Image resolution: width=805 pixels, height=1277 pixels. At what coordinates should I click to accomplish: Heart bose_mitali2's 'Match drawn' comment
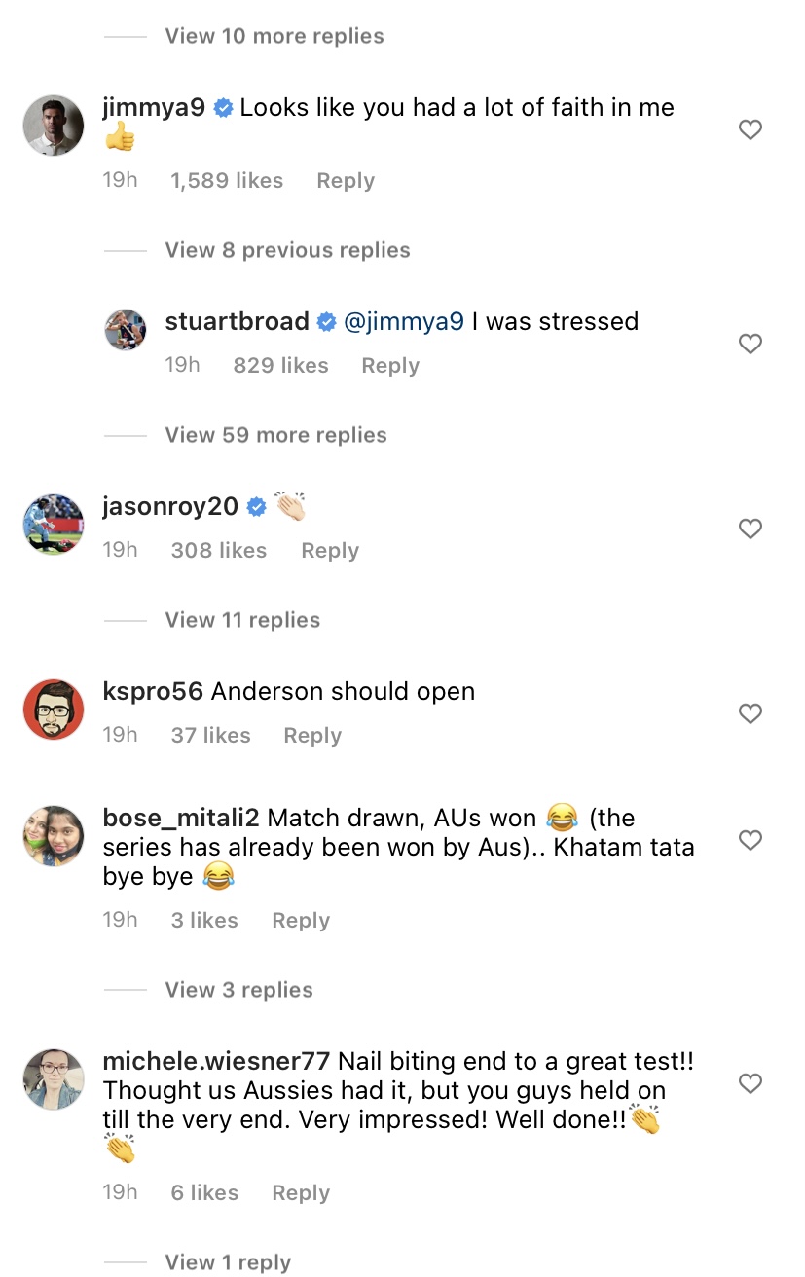(750, 840)
